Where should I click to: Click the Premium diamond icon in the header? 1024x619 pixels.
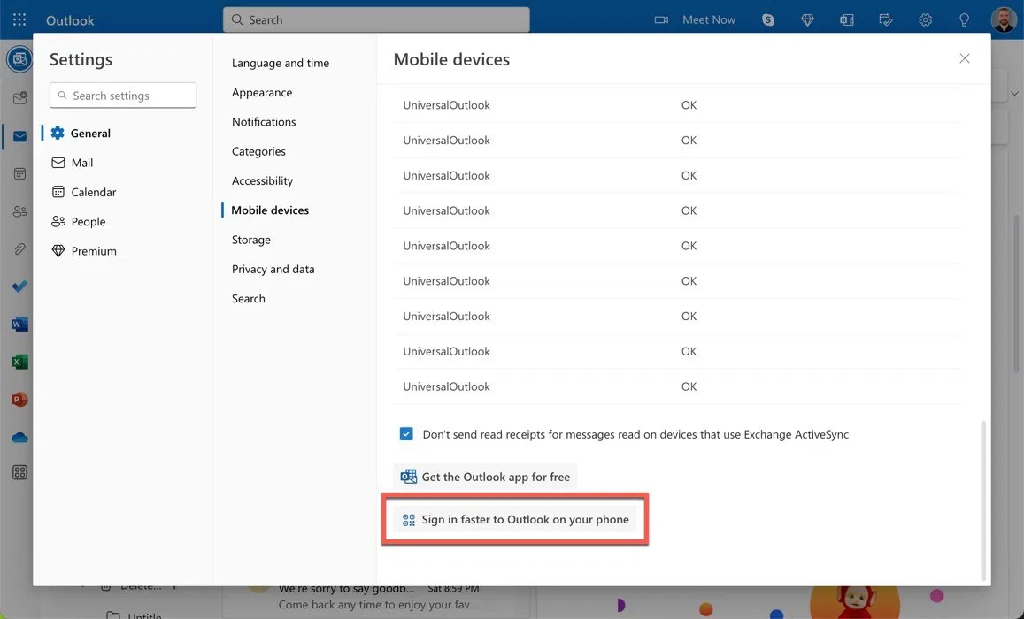806,19
